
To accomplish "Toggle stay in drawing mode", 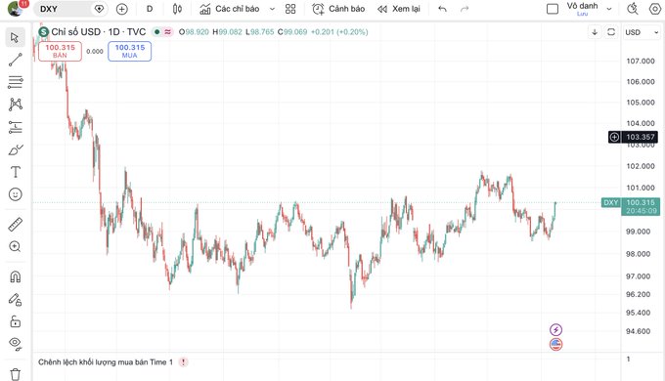I will pos(16,300).
